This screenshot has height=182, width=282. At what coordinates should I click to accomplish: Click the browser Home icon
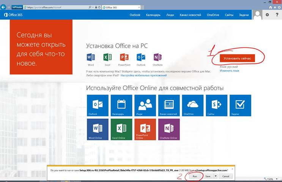coord(271,7)
